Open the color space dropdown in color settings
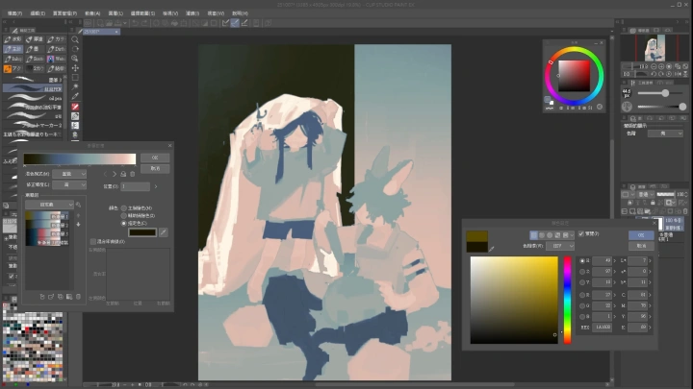This screenshot has height=389, width=693. (560, 245)
